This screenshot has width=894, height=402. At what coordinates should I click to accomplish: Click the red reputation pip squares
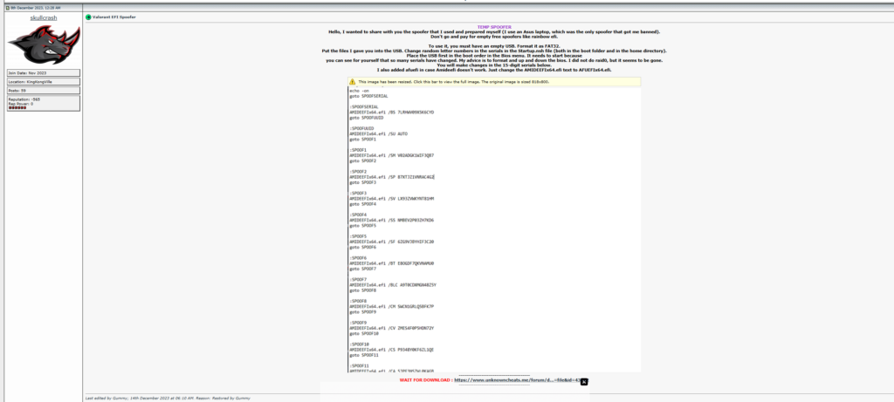[x=17, y=107]
